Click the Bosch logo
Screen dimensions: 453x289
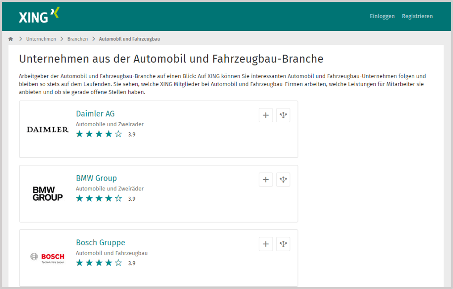(47, 258)
